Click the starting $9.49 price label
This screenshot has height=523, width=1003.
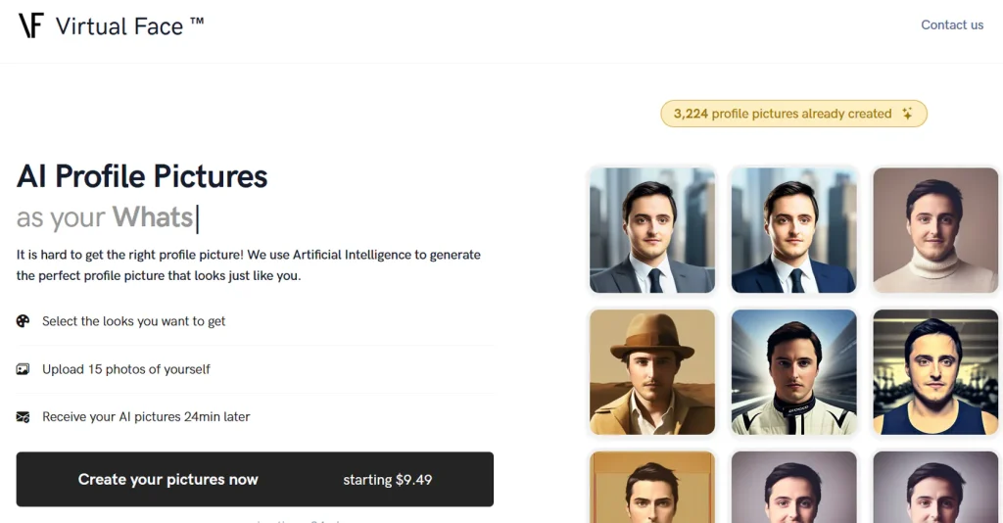coord(387,480)
